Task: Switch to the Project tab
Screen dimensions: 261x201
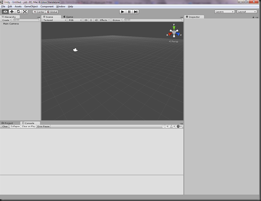Action: [7, 123]
